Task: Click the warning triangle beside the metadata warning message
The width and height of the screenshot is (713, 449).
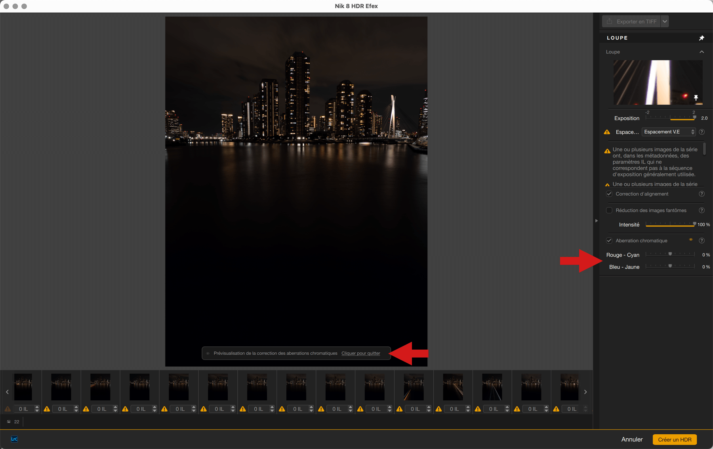Action: pos(607,151)
